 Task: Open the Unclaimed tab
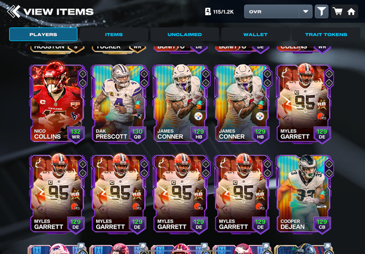point(184,35)
